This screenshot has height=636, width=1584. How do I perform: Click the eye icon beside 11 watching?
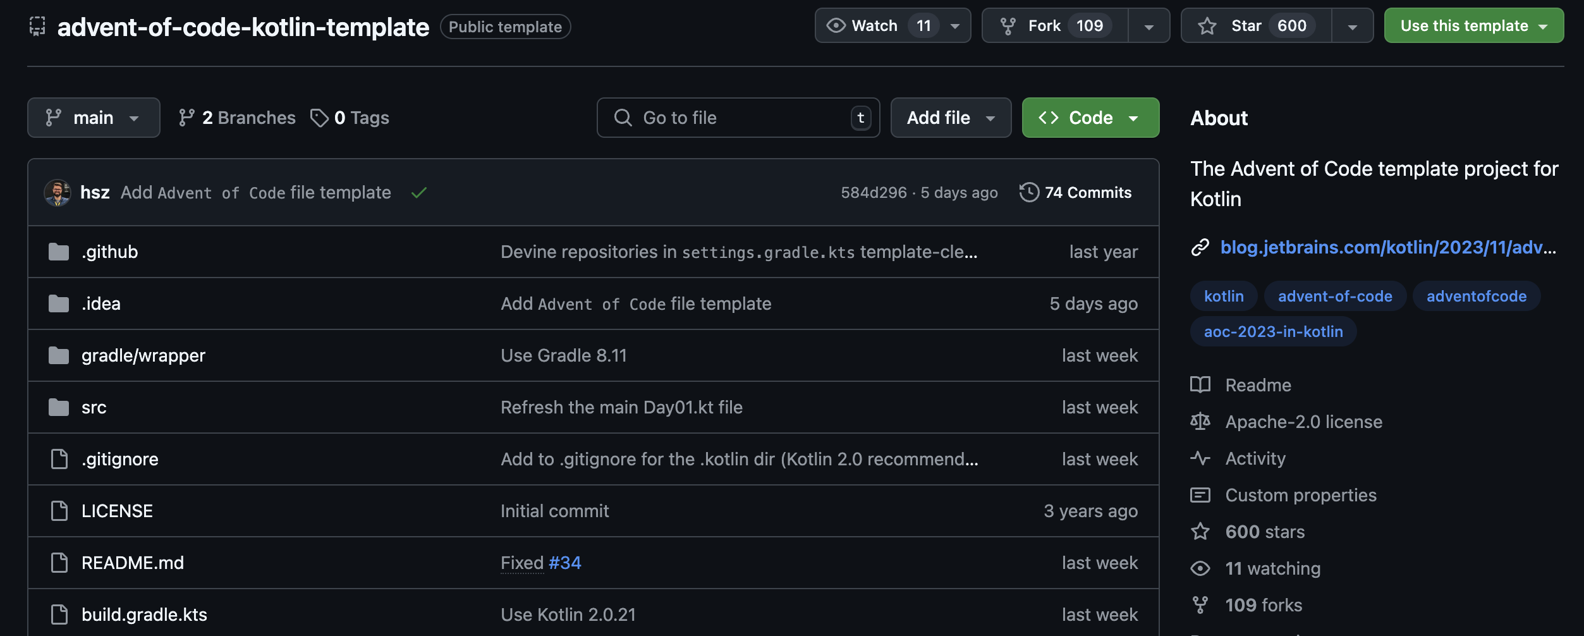click(x=1200, y=568)
